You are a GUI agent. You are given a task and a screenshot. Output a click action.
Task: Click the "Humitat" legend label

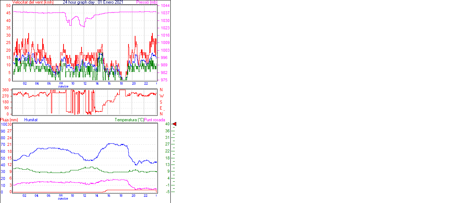click(31, 120)
